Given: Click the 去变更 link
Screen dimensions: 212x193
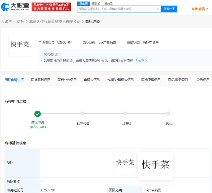Looking at the screenshot, I should coord(141,61).
